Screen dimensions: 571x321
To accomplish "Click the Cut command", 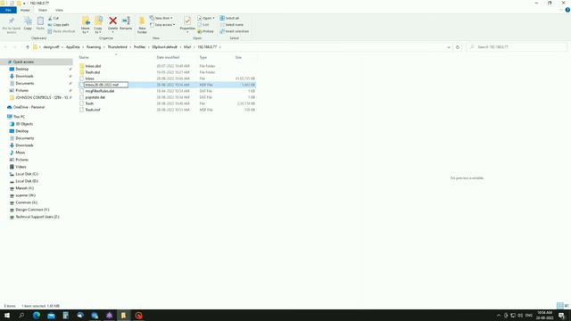I will point(54,18).
